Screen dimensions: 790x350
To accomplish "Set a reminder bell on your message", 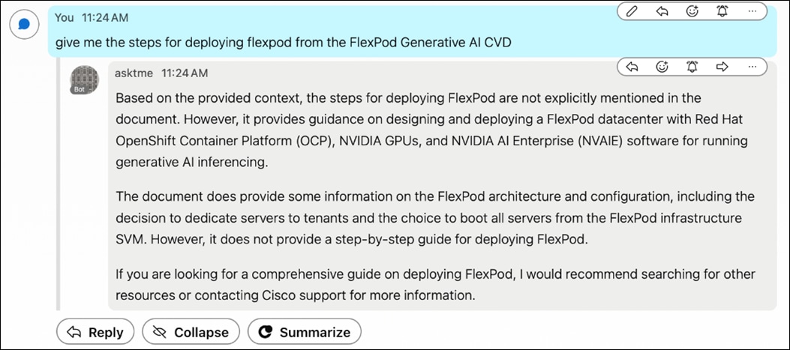I will 722,11.
